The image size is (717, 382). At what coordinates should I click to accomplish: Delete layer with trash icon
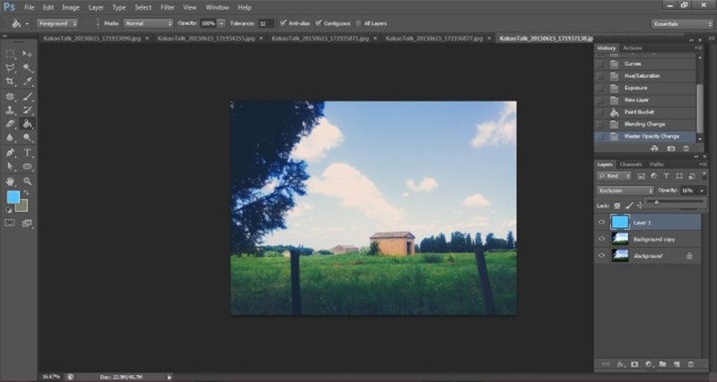point(691,364)
